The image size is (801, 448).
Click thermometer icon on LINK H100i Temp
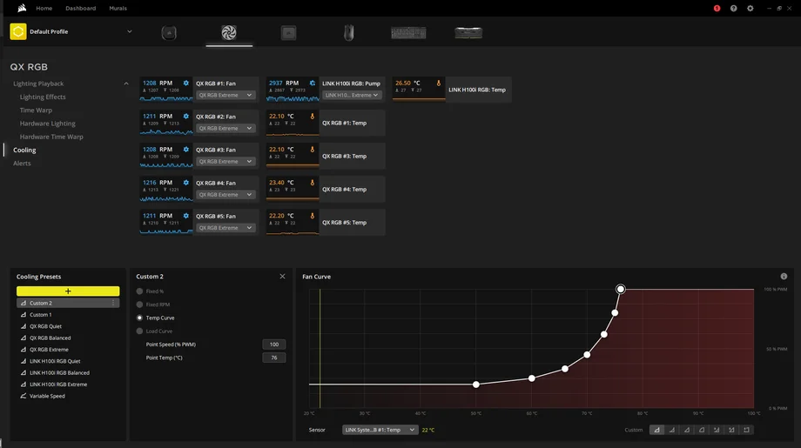pos(438,84)
